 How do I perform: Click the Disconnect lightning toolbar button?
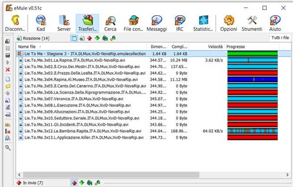click(x=15, y=23)
